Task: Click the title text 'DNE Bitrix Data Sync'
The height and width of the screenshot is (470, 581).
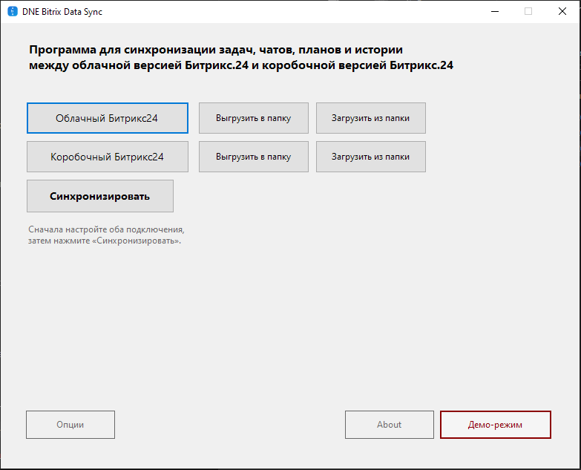Action: pyautogui.click(x=62, y=12)
